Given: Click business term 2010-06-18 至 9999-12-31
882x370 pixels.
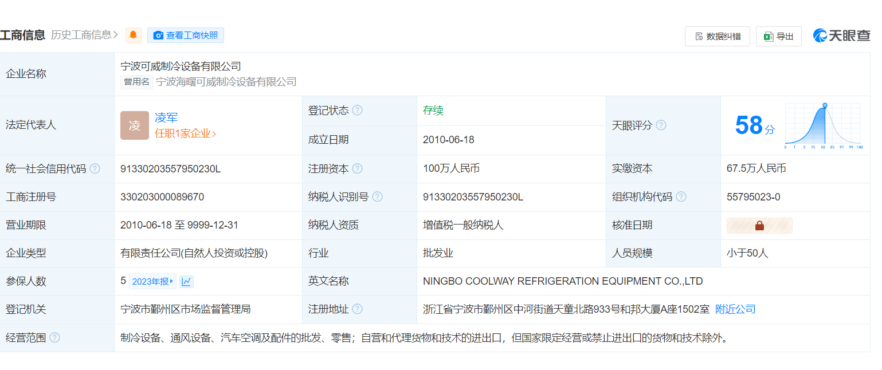Looking at the screenshot, I should click(x=179, y=225).
